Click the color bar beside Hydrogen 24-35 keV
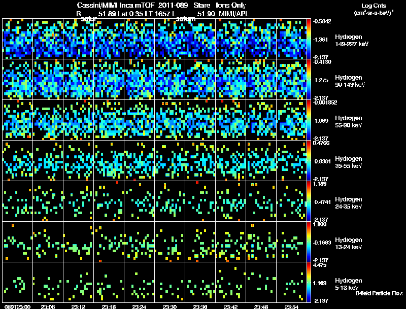The width and height of the screenshot is (406, 309). (x=309, y=201)
